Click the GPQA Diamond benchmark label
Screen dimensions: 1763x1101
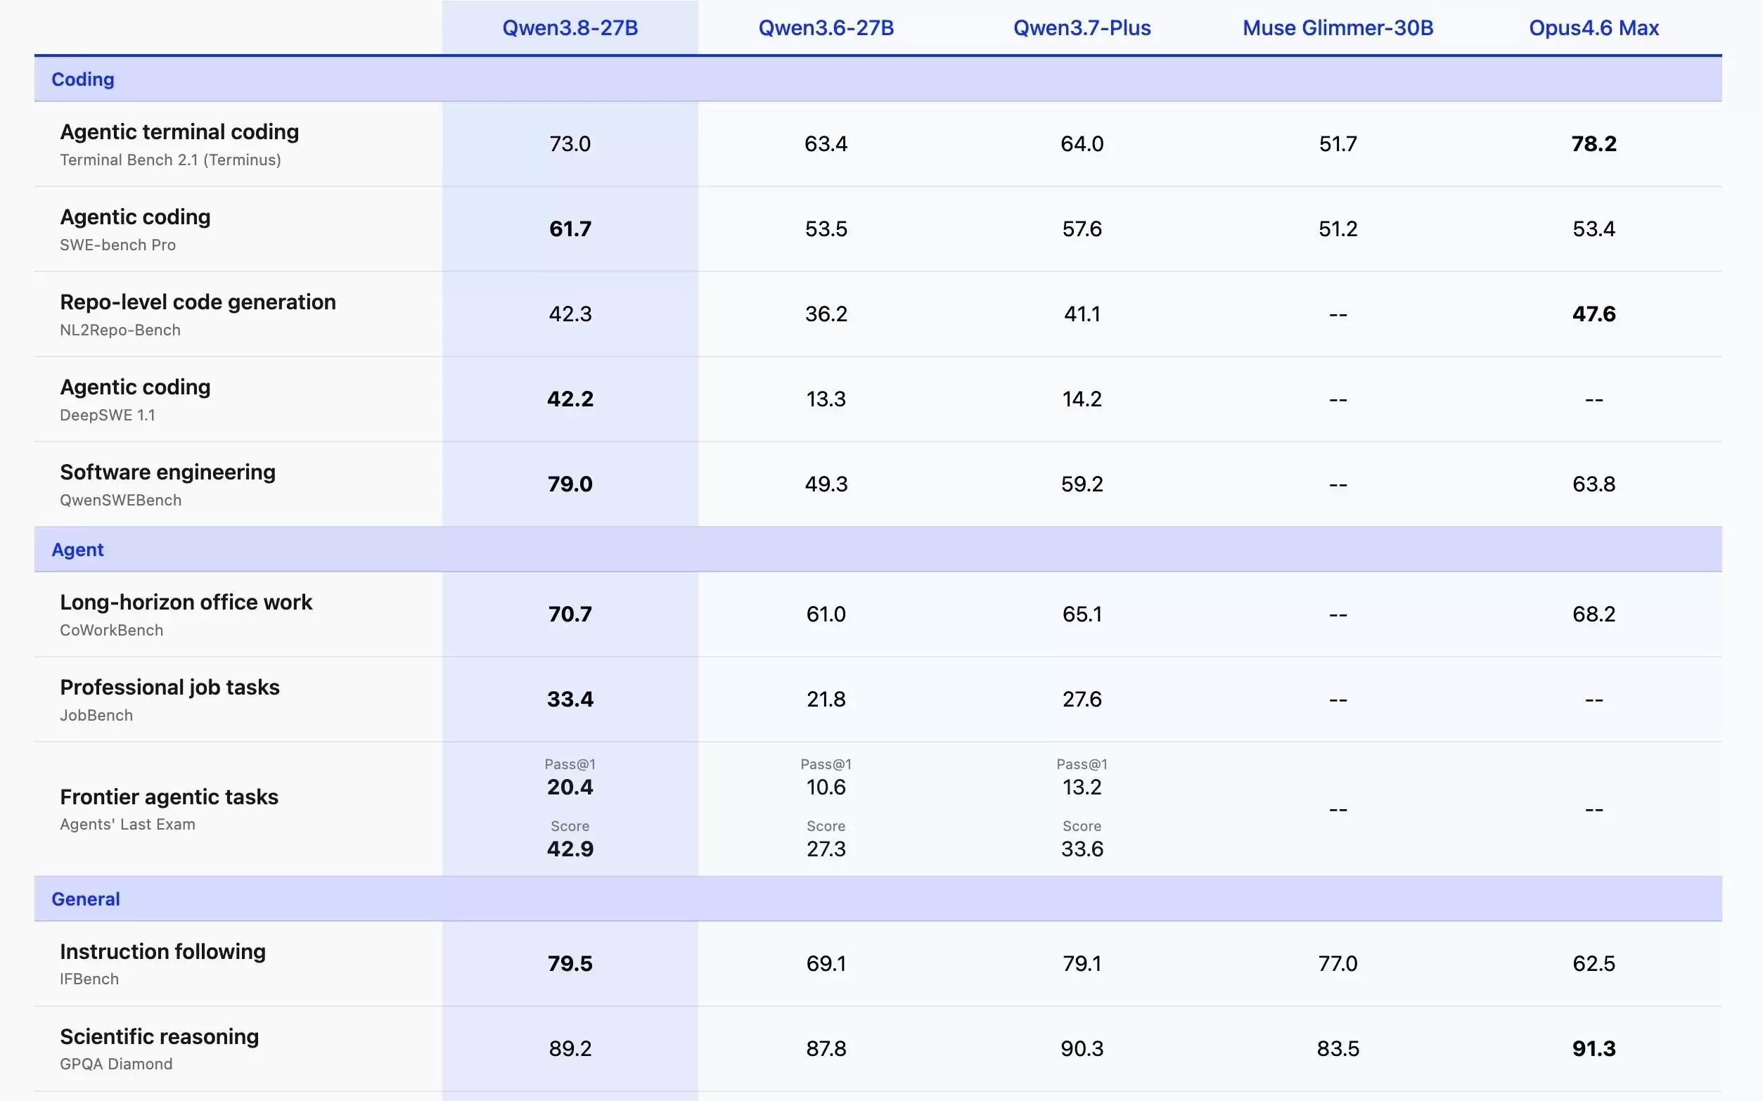(116, 1064)
